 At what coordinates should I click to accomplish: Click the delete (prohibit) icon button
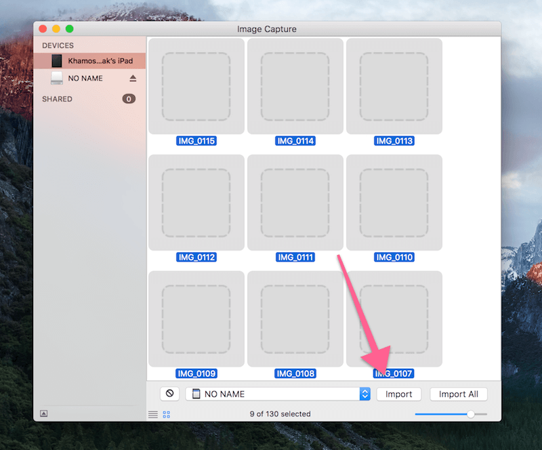(x=170, y=394)
